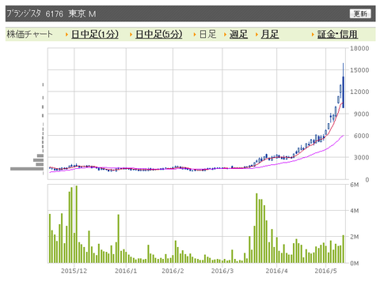Click orange arrow beside 日足
This screenshot has height=285, width=380.
[195, 35]
